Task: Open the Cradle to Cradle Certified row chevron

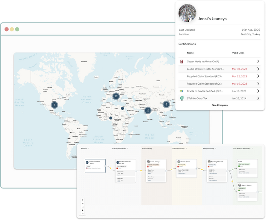Action: pos(258,91)
